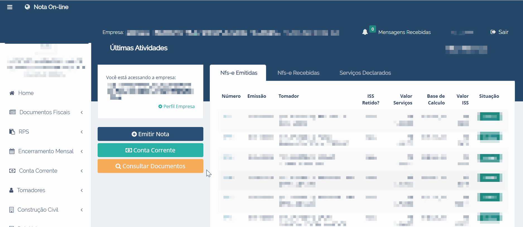523x227 pixels.
Task: Click the Tomadores person icon
Action: coord(11,190)
